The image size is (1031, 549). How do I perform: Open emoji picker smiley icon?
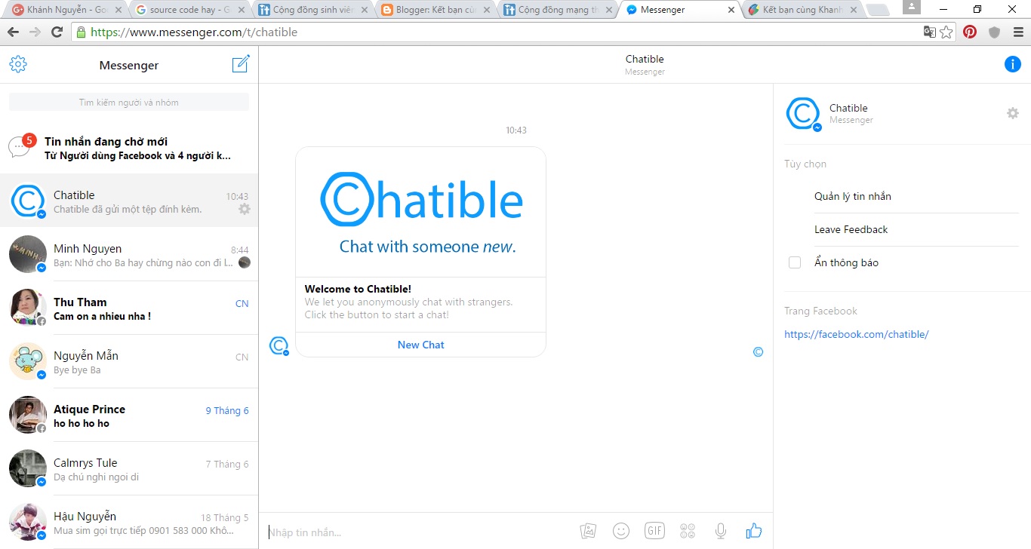click(621, 531)
